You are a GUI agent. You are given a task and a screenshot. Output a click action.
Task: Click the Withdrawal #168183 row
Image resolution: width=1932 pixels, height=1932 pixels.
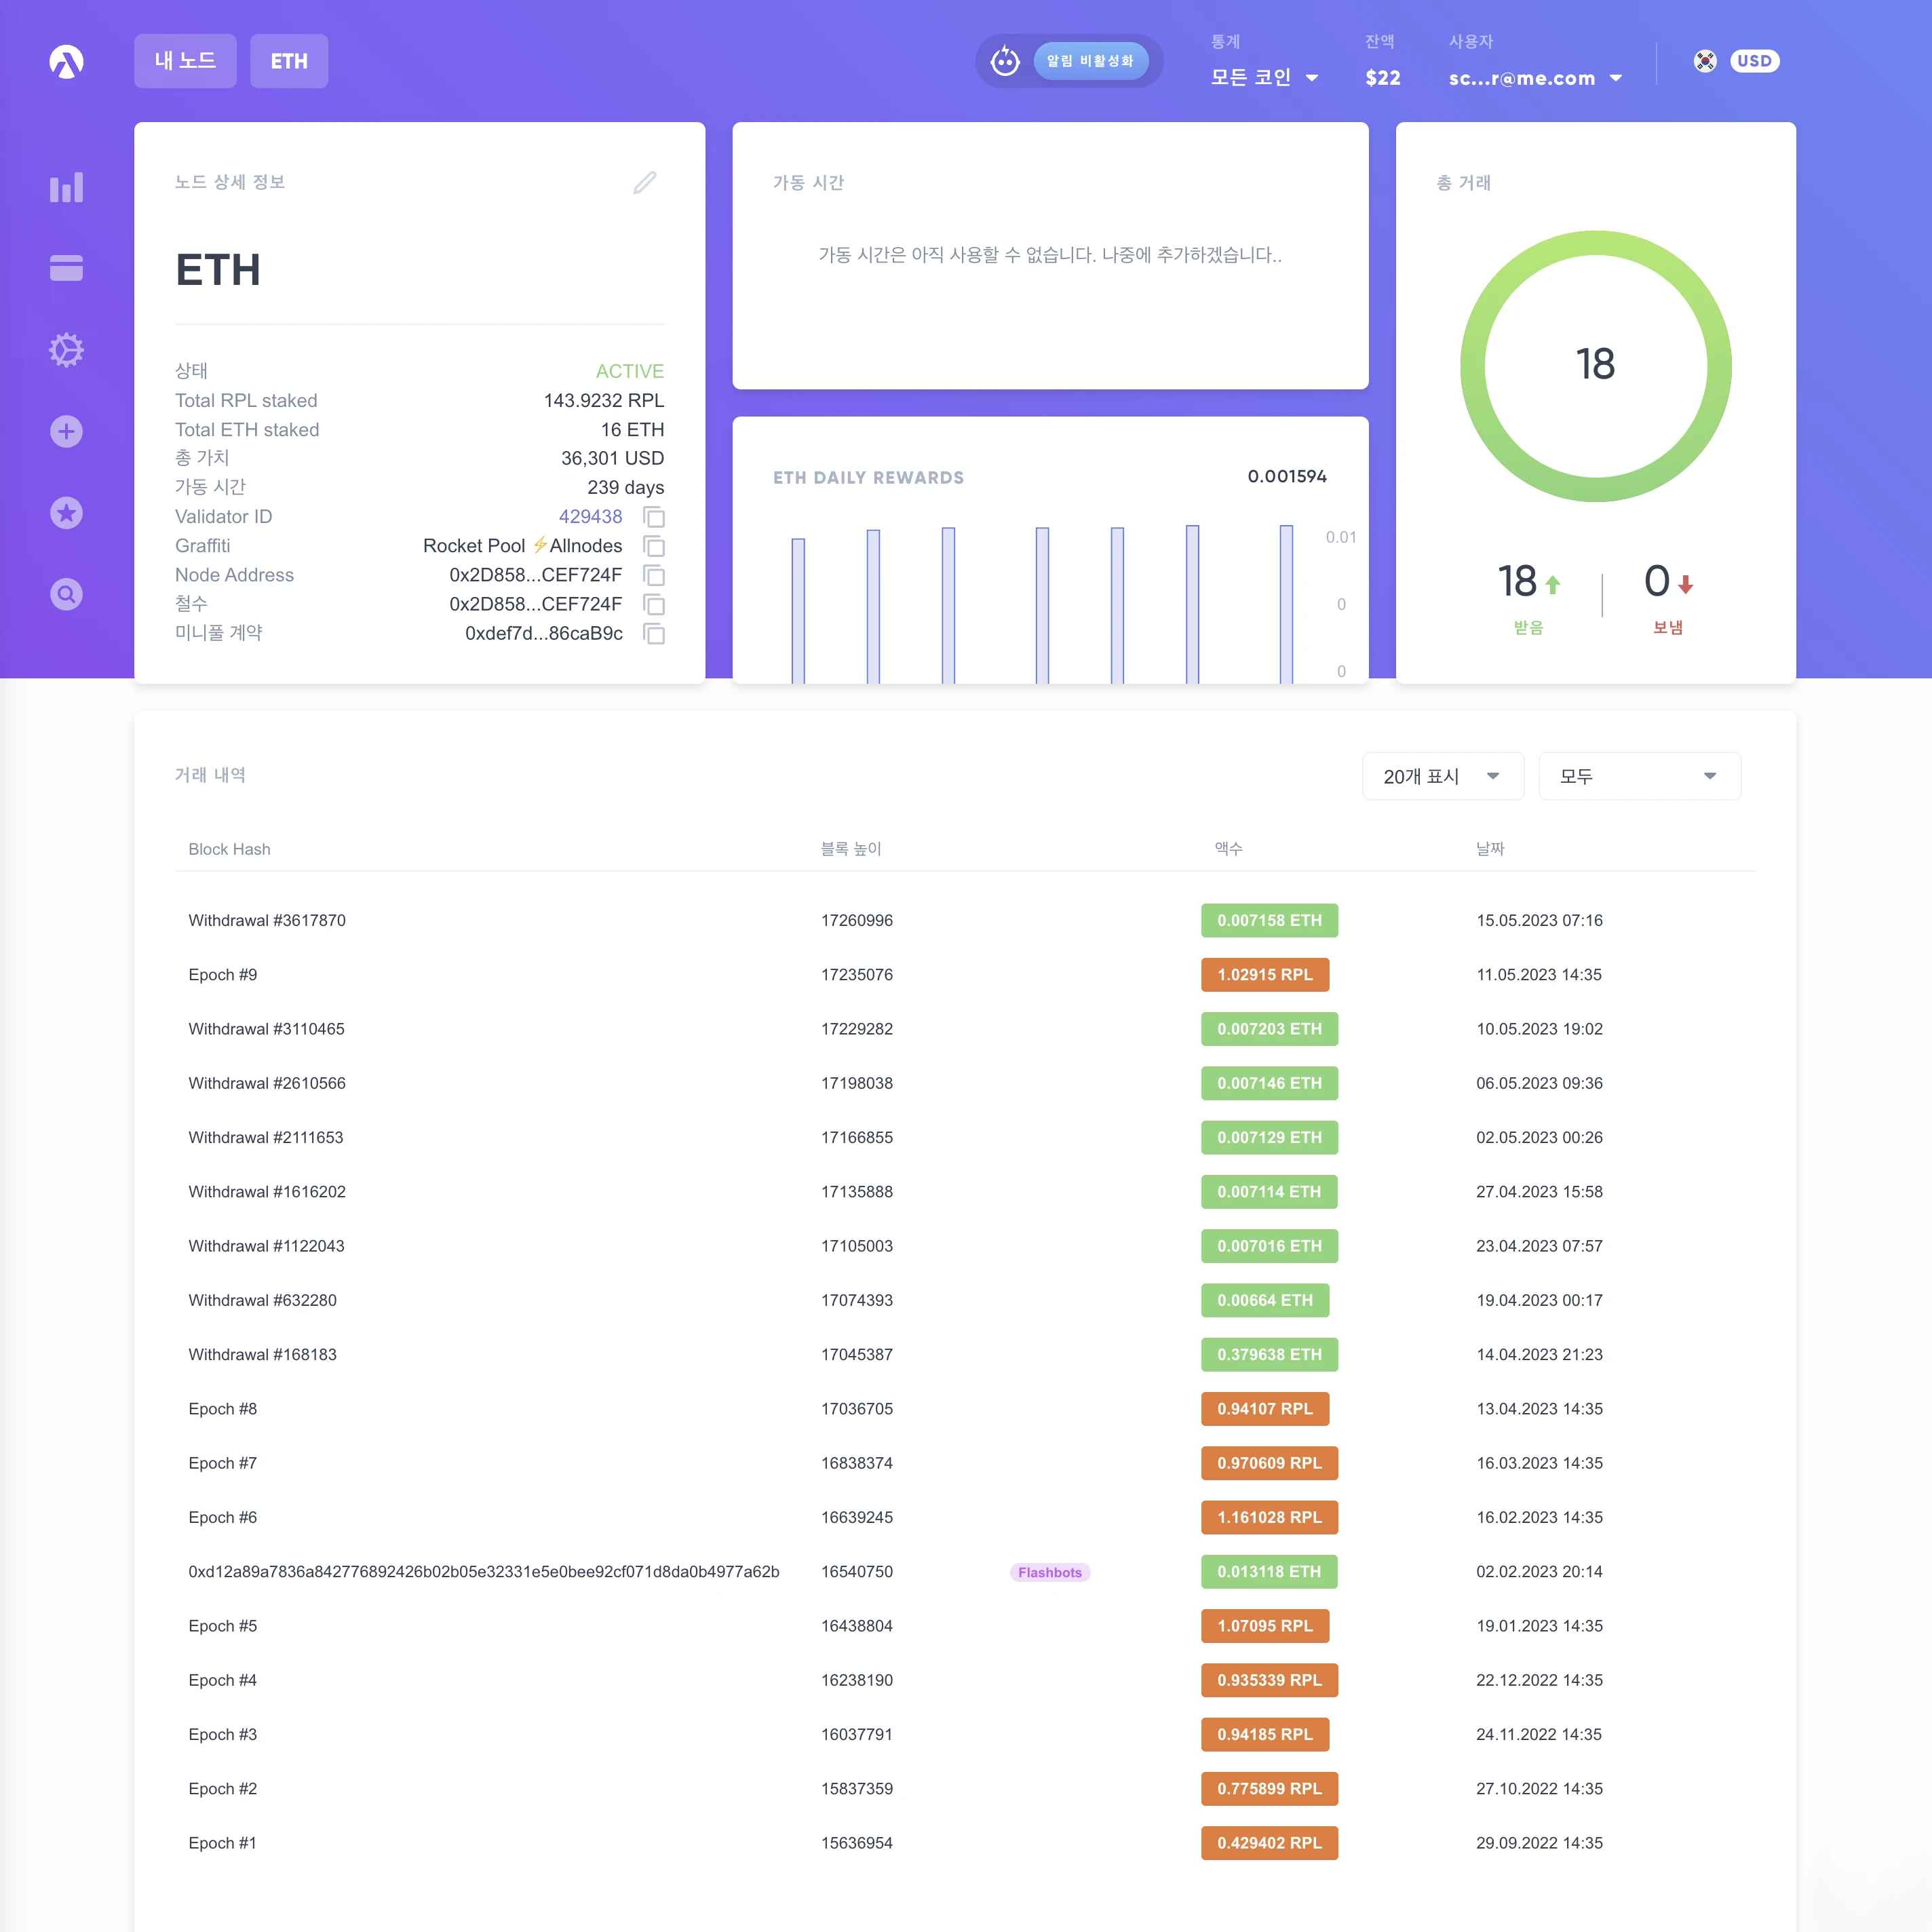[x=965, y=1355]
